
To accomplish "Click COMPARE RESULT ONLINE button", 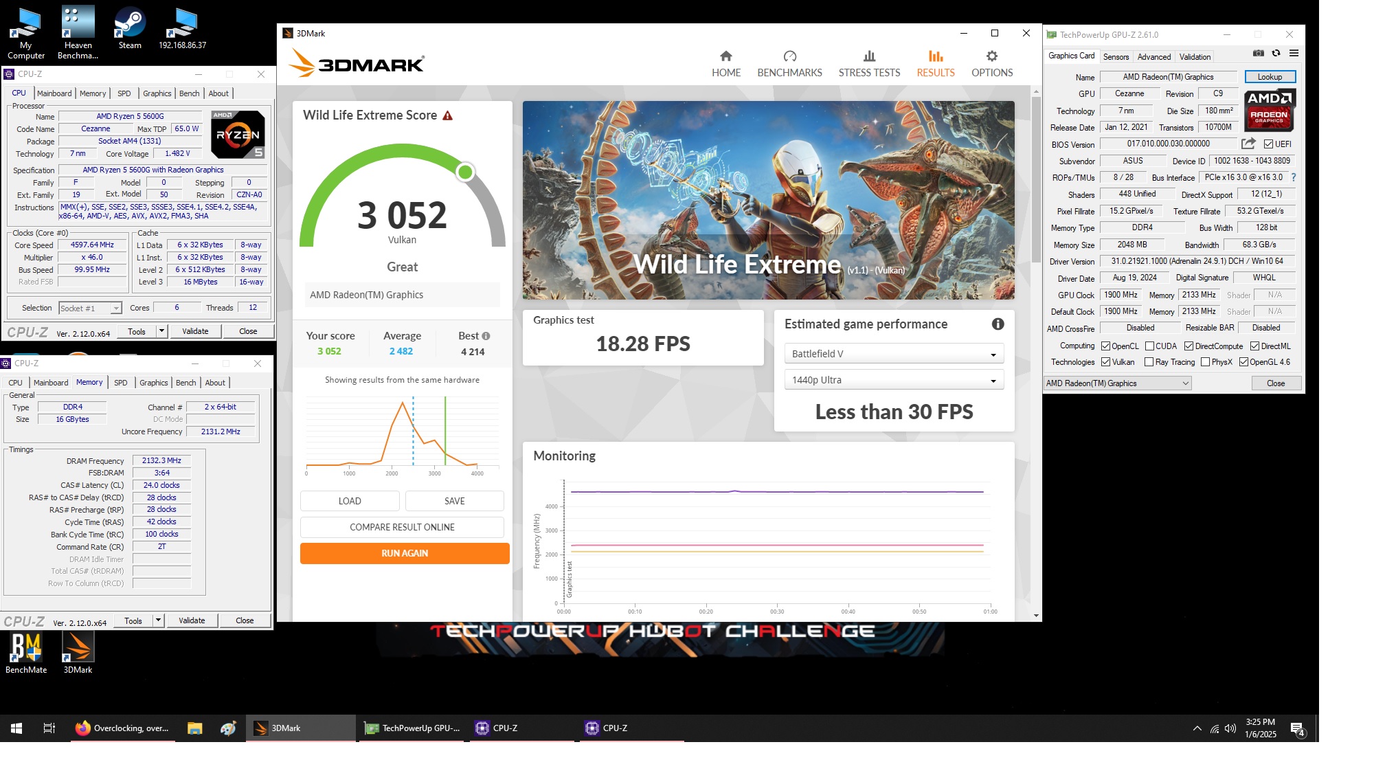I will coord(402,527).
